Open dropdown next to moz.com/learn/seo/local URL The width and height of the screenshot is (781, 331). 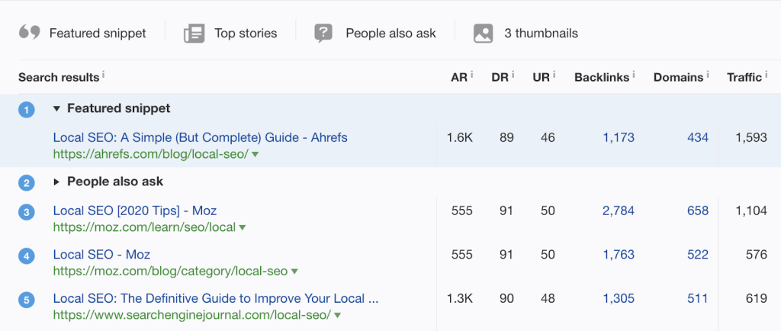click(243, 227)
